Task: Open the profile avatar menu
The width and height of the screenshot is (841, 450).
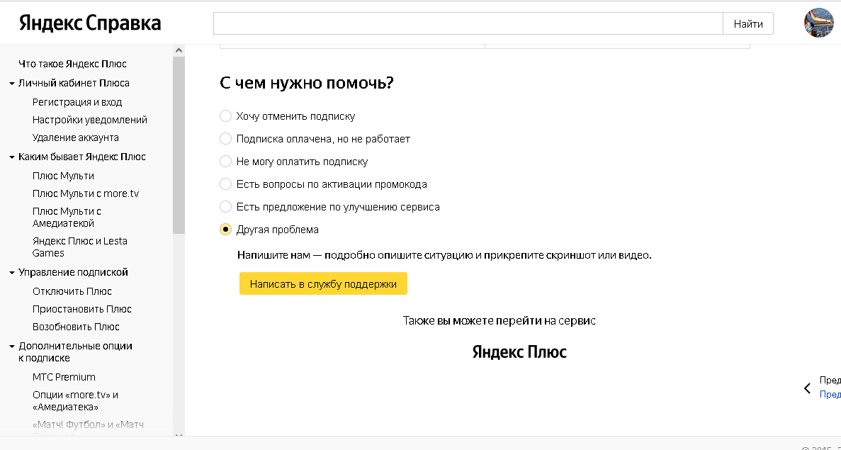Action: [x=818, y=22]
